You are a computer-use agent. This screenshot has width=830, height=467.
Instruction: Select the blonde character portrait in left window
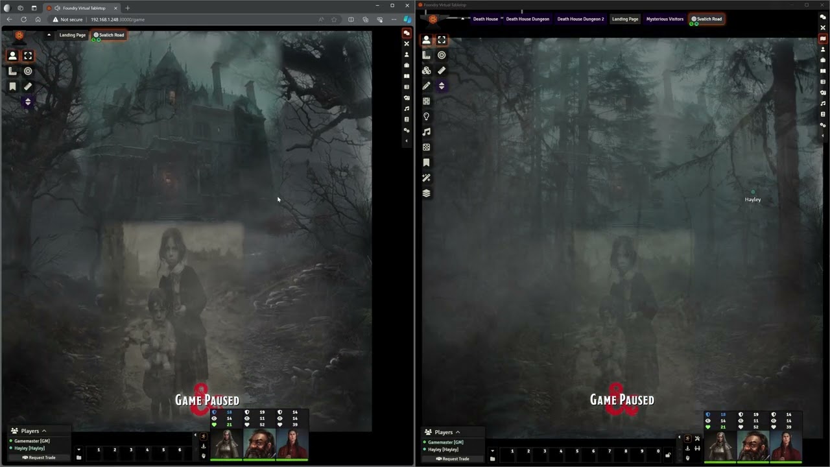(226, 444)
